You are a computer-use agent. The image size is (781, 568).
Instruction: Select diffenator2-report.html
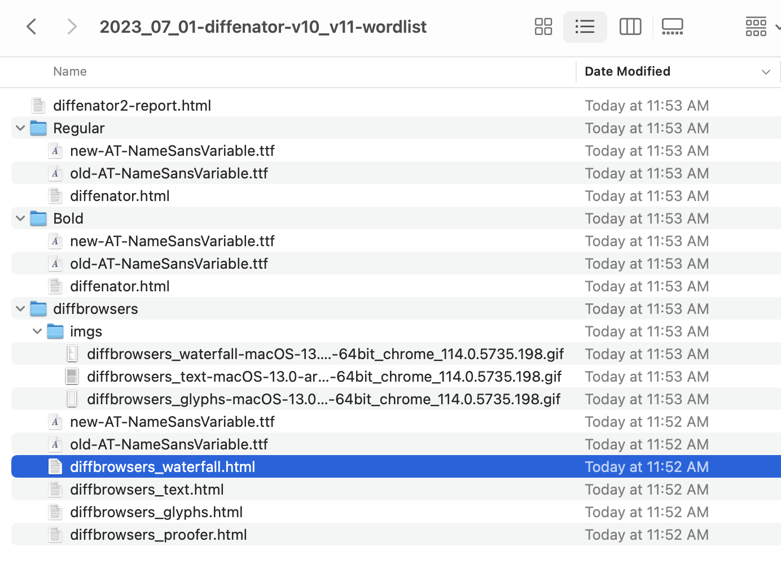click(132, 105)
